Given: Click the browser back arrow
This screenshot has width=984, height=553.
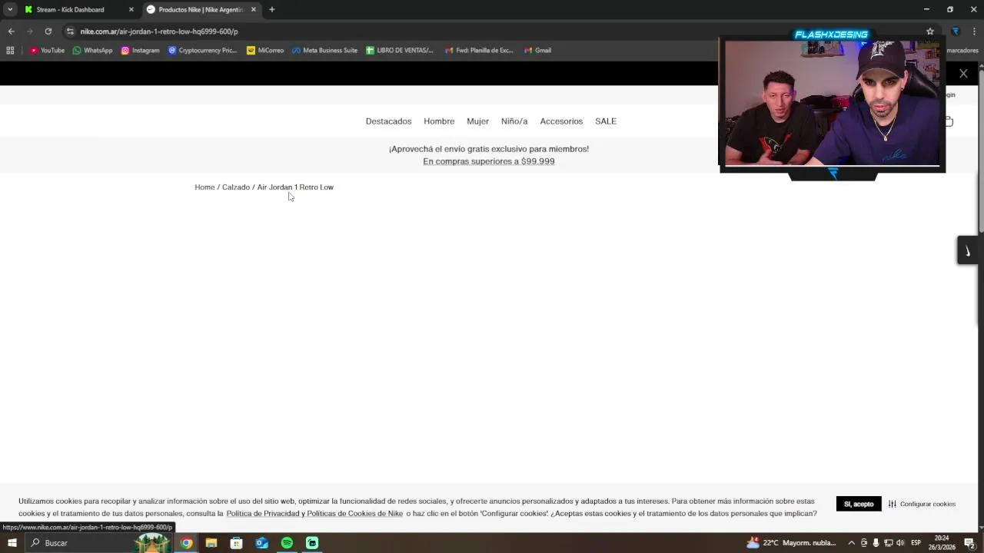Looking at the screenshot, I should pyautogui.click(x=11, y=31).
